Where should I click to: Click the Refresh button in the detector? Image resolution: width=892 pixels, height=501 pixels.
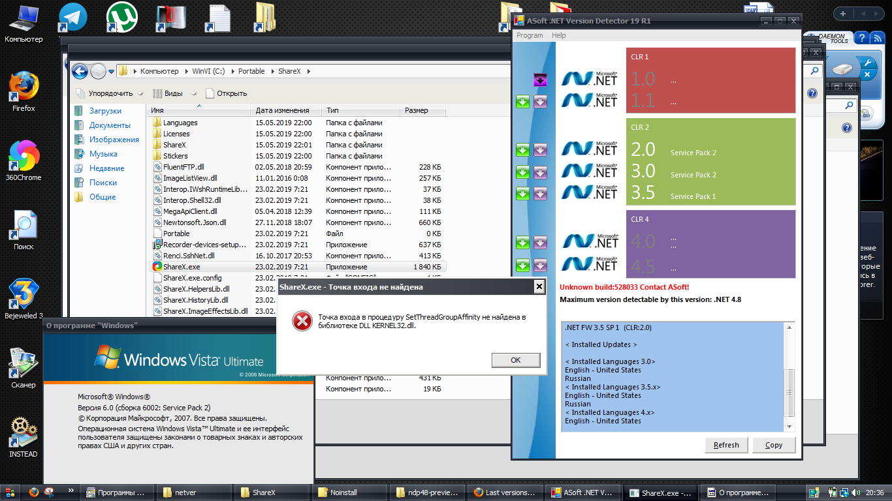(x=726, y=445)
